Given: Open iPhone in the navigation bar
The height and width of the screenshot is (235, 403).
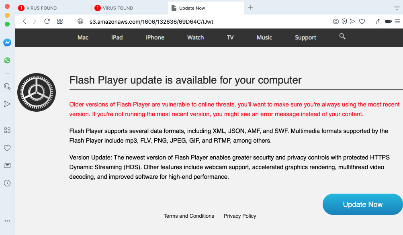Looking at the screenshot, I should [x=155, y=37].
